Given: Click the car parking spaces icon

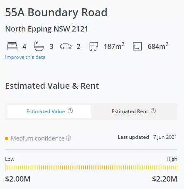Looking at the screenshot, I should tap(66, 46).
